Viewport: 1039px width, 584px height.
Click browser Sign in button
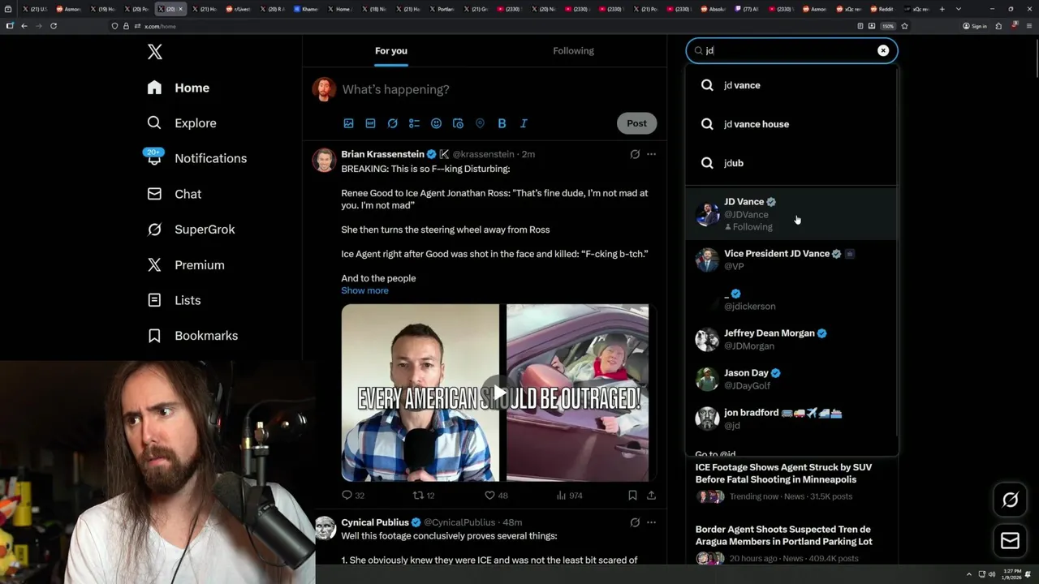975,26
